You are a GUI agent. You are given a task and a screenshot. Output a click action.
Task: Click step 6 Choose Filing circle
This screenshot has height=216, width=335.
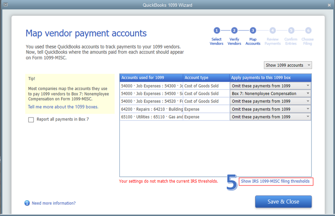pyautogui.click(x=308, y=30)
